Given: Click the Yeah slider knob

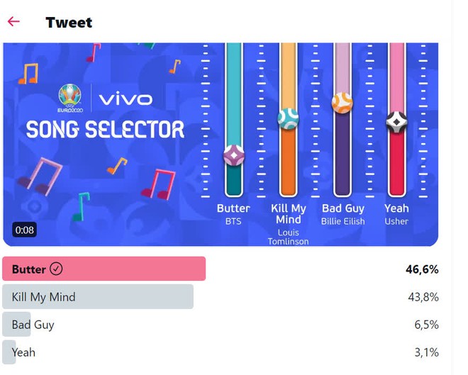Looking at the screenshot, I should click(x=396, y=121).
